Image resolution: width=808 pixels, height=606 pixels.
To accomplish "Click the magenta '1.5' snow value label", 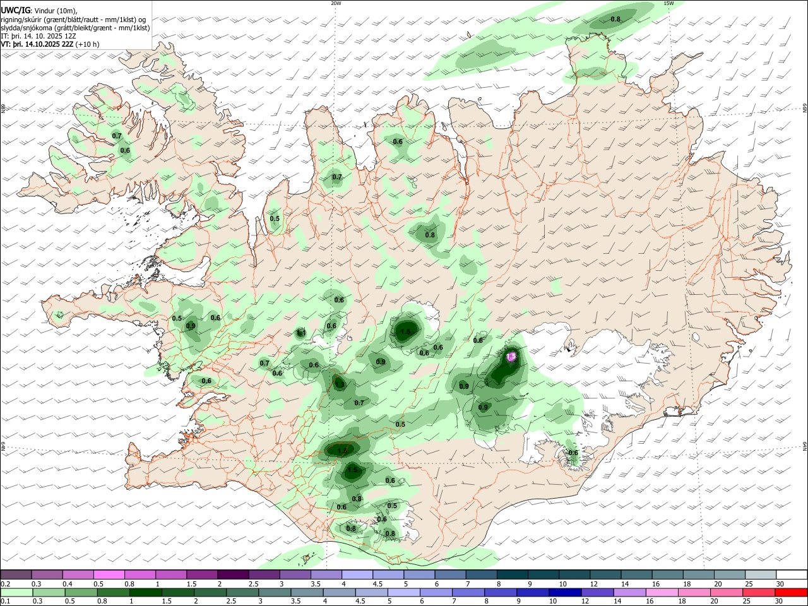I will pos(512,357).
